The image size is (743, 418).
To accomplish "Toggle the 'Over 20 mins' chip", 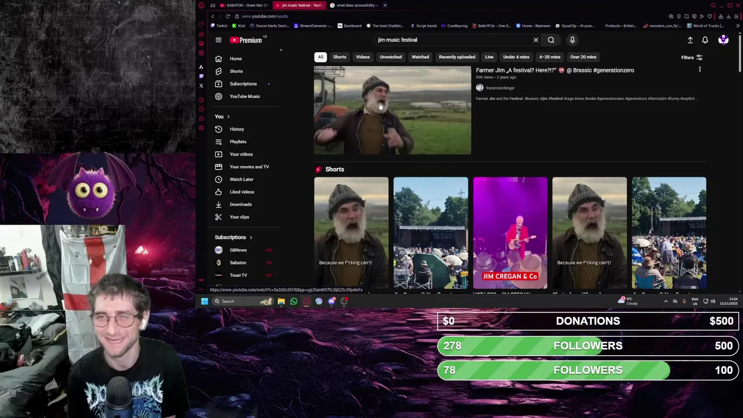I will [583, 57].
